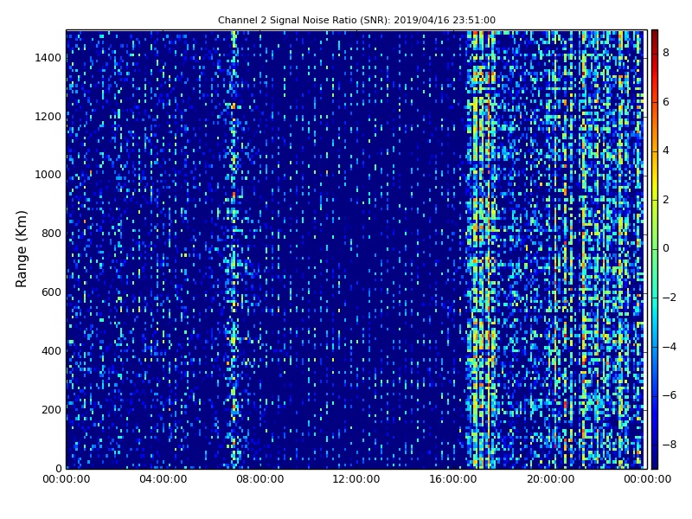Viewport: 692px width, 519px height.
Task: Click the chart title text showing Channel 2 SNR
Action: coord(356,20)
